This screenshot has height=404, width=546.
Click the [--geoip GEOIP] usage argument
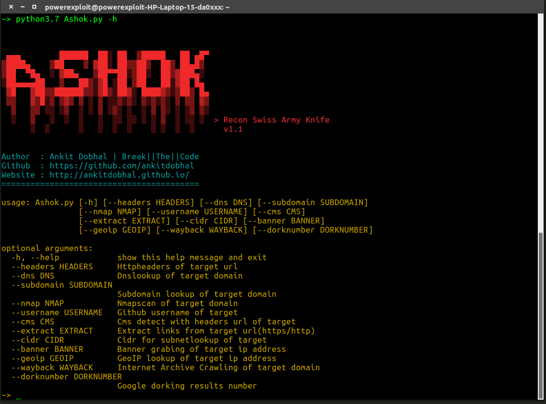point(114,230)
